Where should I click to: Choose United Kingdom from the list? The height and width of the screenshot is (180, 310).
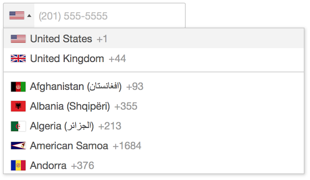click(x=67, y=59)
